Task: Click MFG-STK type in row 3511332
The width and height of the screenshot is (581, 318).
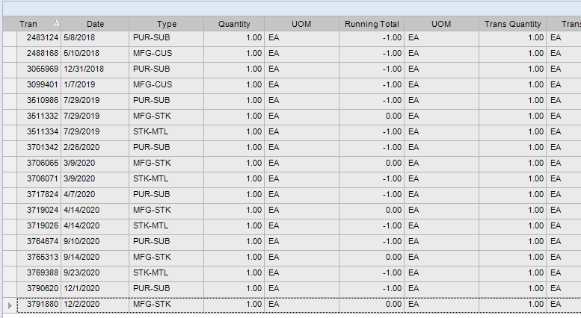Action: tap(152, 116)
